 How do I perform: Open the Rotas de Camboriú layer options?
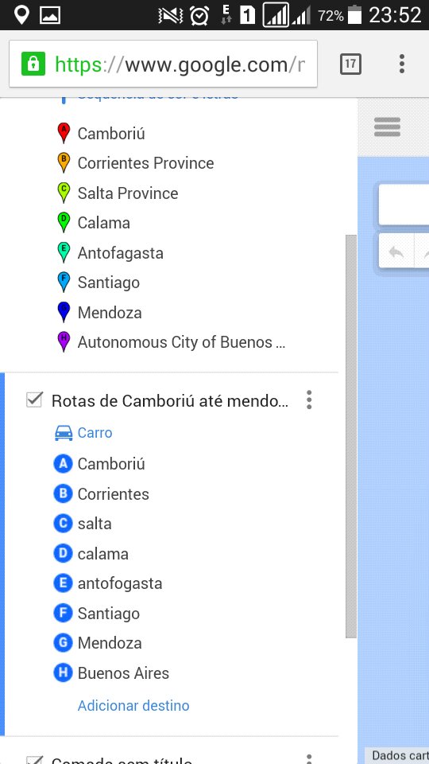click(309, 400)
